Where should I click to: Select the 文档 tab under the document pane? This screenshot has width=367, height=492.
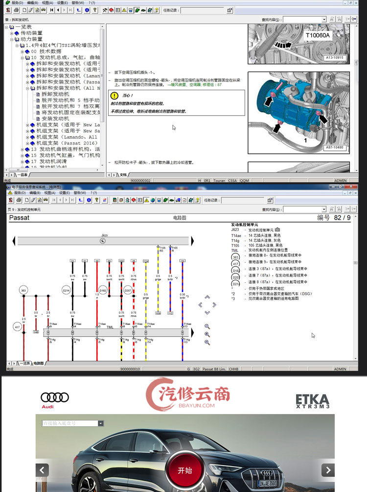click(123, 175)
